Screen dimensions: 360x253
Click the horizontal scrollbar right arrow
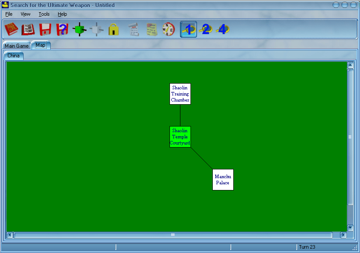[x=343, y=235]
